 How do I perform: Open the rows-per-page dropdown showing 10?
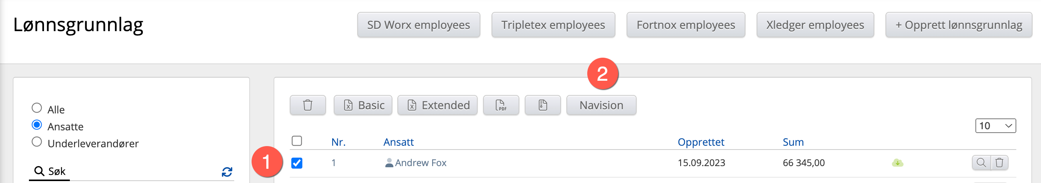(x=995, y=126)
